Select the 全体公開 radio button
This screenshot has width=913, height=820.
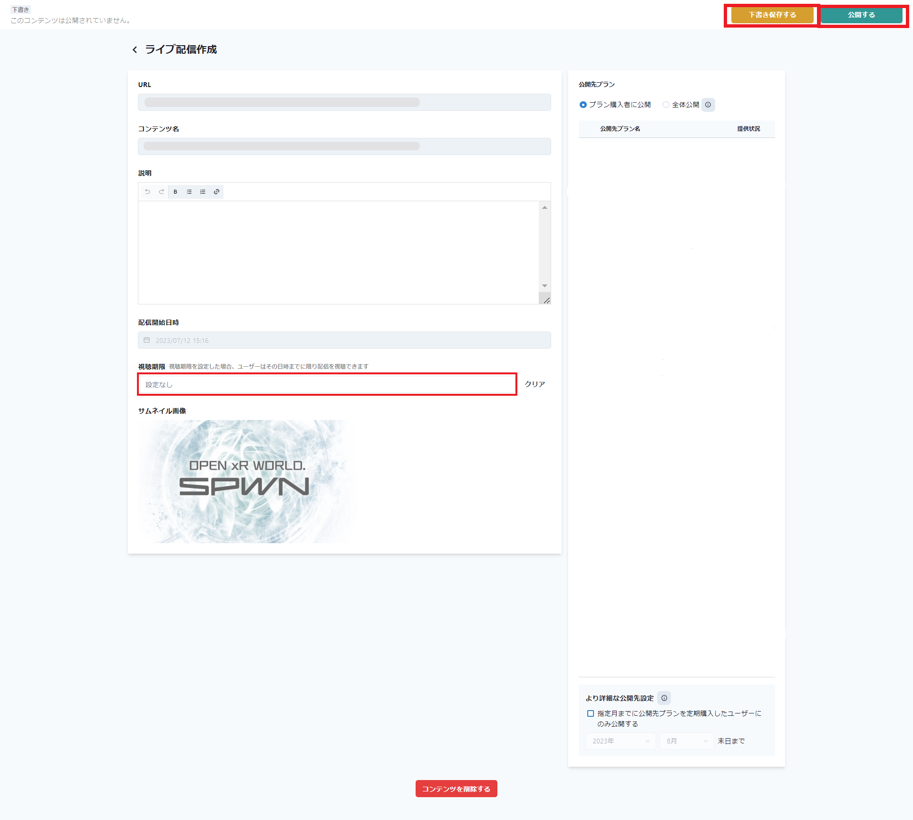(x=666, y=105)
